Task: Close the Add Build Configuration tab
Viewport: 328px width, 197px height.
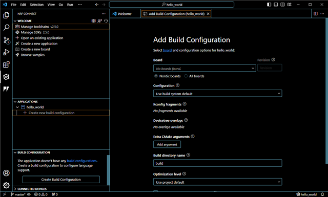Action: coord(208,14)
